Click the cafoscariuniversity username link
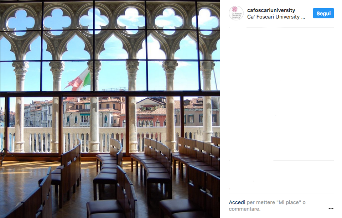This screenshot has width=342, height=218. 271,10
